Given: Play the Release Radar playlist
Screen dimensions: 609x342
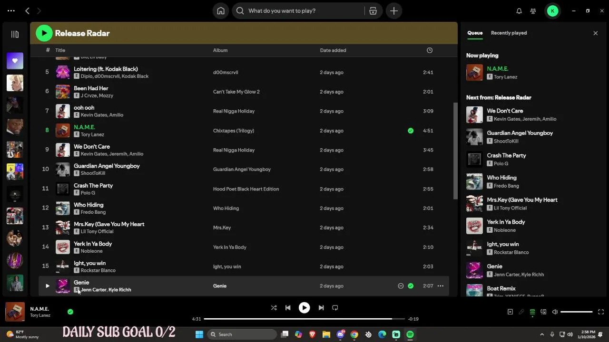Looking at the screenshot, I should pos(44,33).
